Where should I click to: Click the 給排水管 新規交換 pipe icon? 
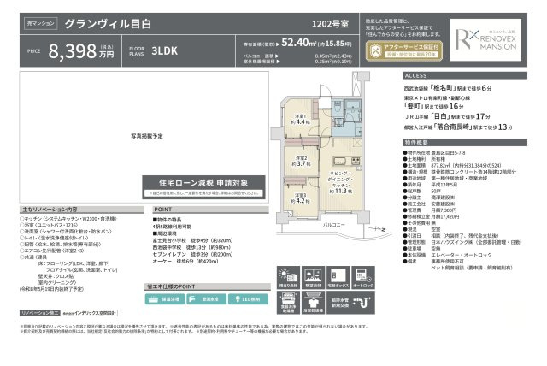click(350, 303)
